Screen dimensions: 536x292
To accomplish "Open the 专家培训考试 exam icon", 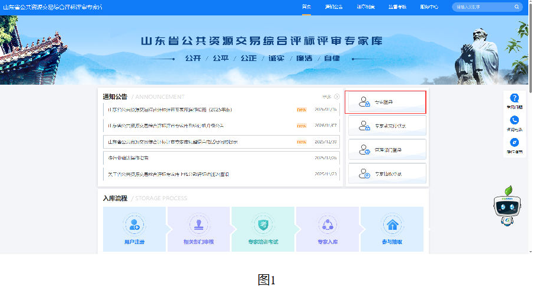I will coord(263,224).
